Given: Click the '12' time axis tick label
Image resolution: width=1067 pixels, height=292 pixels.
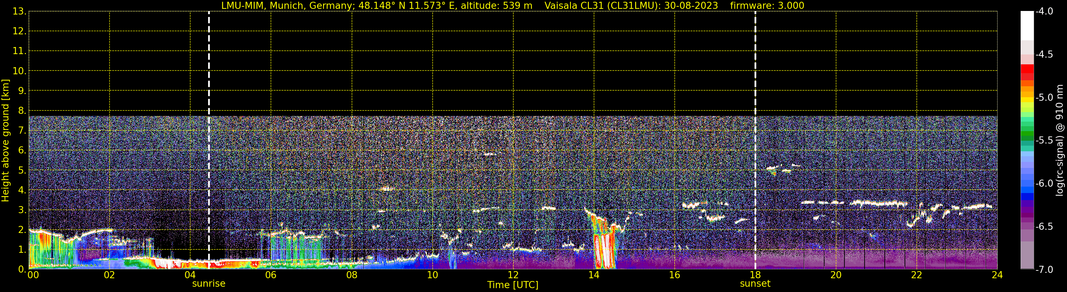Looking at the screenshot, I should (x=513, y=275).
